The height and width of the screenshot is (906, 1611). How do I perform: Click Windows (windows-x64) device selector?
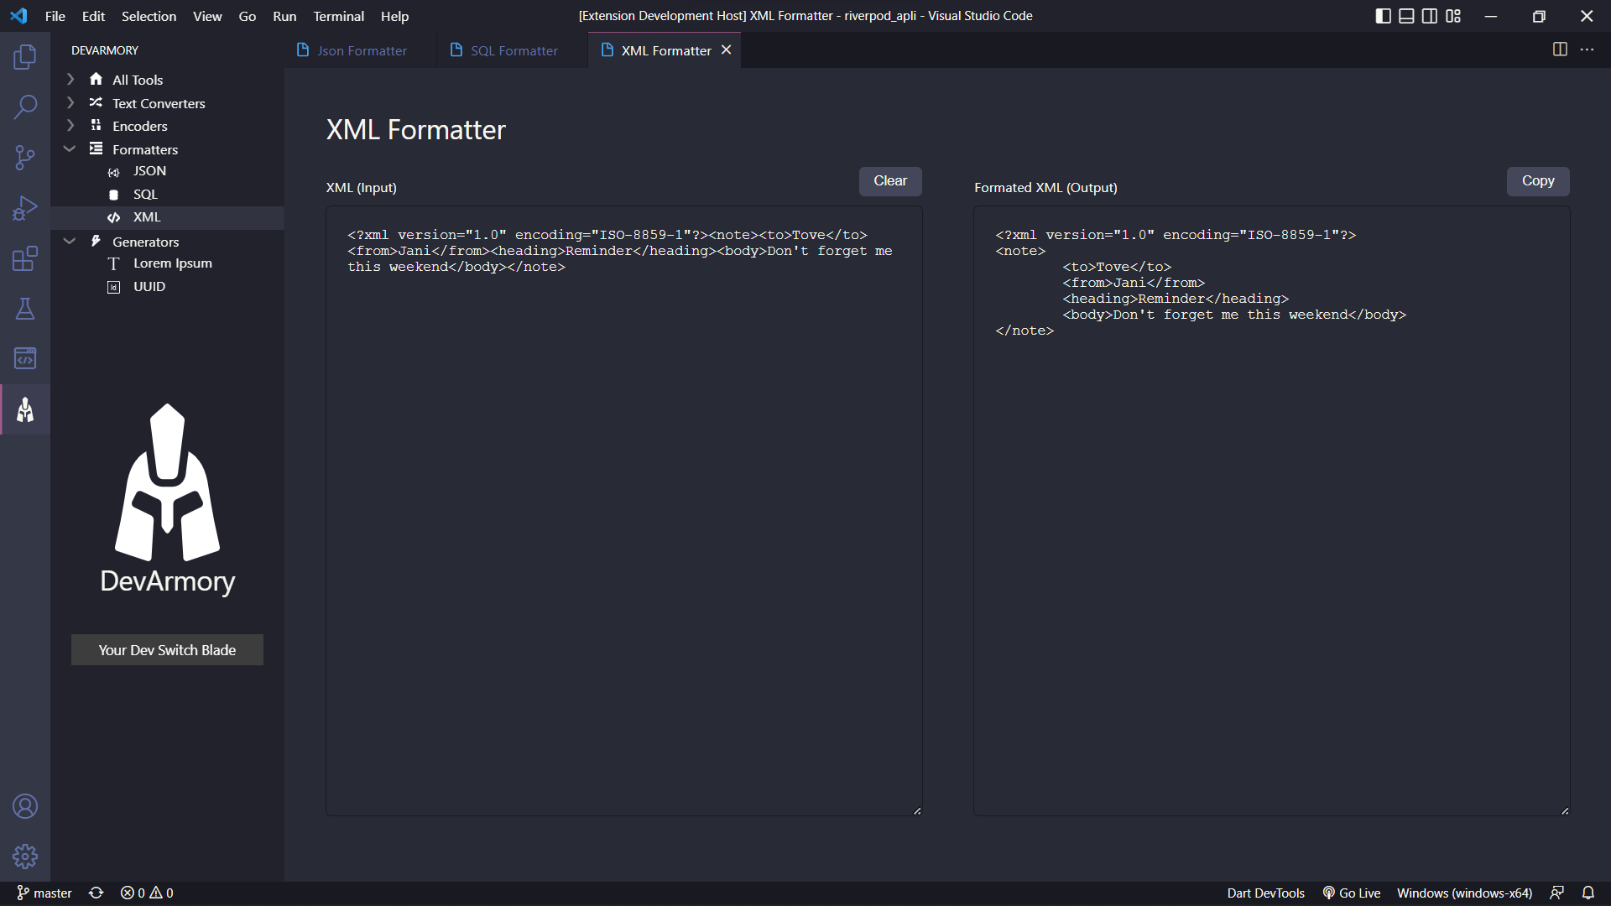pos(1464,893)
